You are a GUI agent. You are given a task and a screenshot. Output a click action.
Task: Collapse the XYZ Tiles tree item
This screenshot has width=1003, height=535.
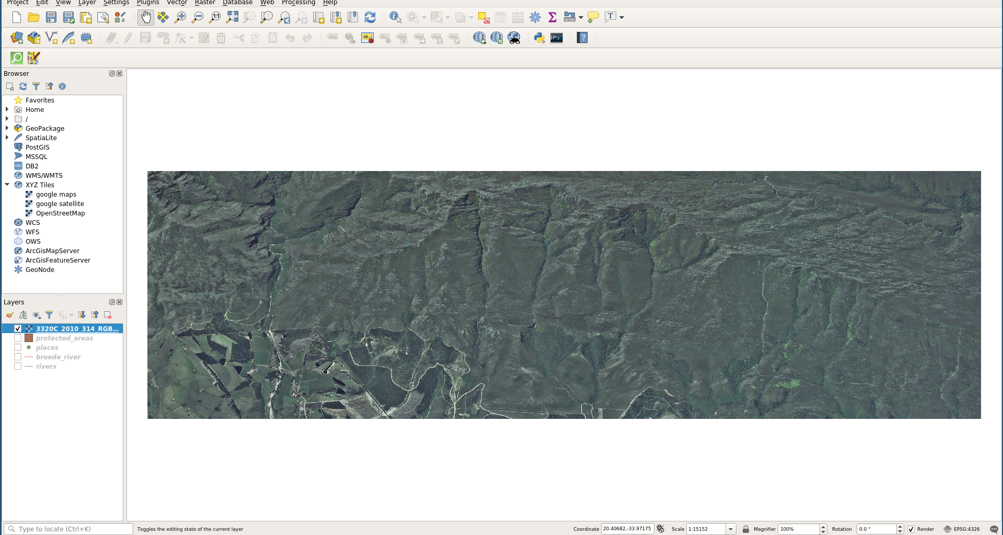pos(7,185)
